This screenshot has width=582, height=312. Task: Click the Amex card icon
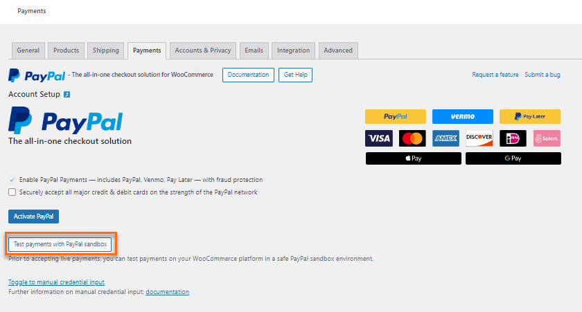click(x=446, y=138)
